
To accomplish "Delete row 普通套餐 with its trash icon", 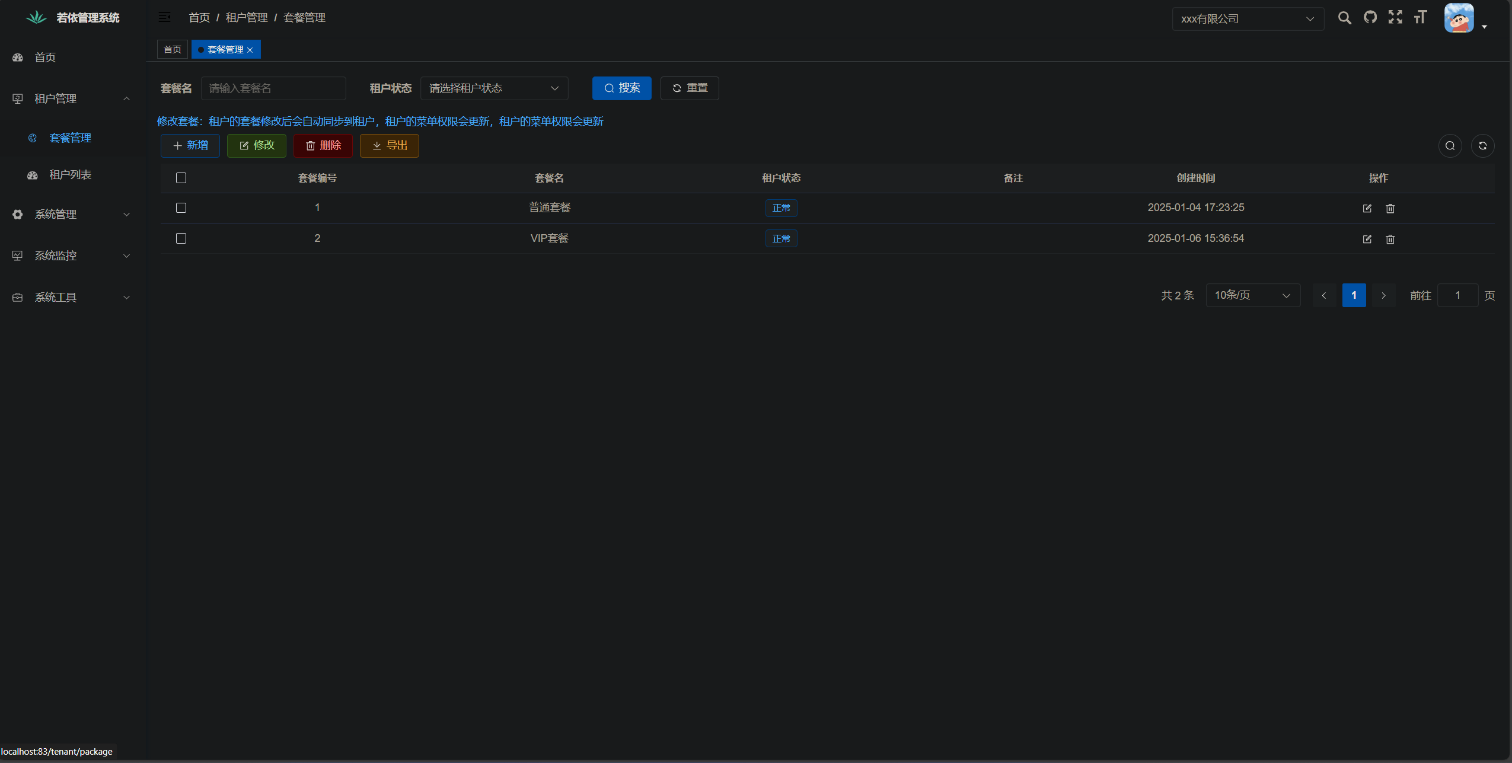I will click(1390, 208).
